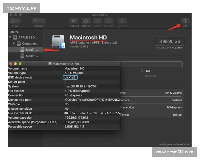Click the Partition toolbar icon
Image resolution: width=200 pixels, height=160 pixels.
(86, 21)
